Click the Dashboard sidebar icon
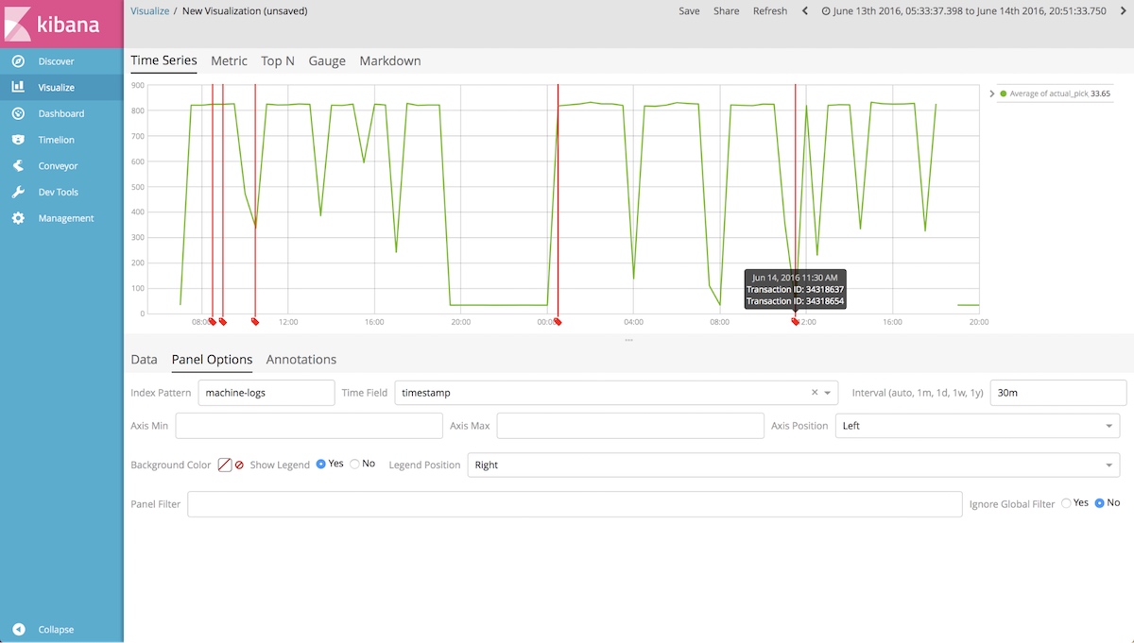This screenshot has height=643, width=1134. coord(18,113)
